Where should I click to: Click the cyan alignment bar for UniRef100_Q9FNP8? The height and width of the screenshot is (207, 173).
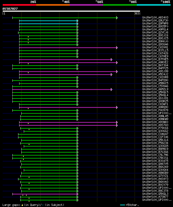point(48,24)
